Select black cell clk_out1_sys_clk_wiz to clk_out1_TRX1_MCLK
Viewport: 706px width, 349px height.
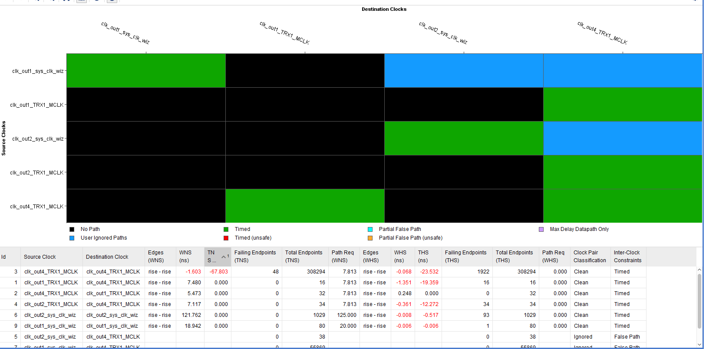tap(305, 71)
